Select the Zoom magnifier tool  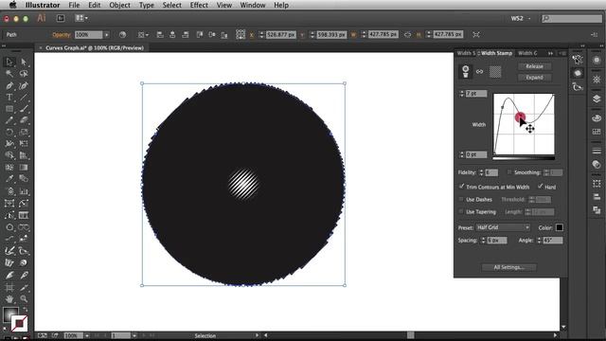coord(24,299)
